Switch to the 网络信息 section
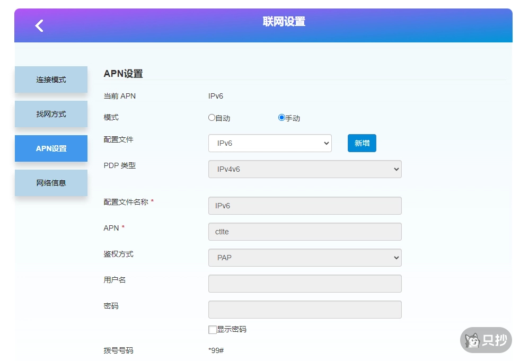The image size is (520, 361). [x=51, y=183]
